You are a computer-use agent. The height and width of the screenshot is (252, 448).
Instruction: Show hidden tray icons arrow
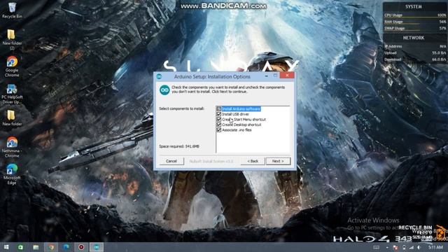(x=387, y=247)
